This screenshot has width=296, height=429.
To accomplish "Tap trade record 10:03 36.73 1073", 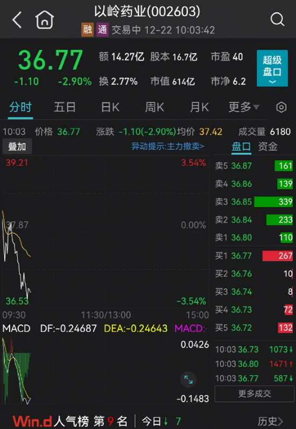I will [x=254, y=349].
